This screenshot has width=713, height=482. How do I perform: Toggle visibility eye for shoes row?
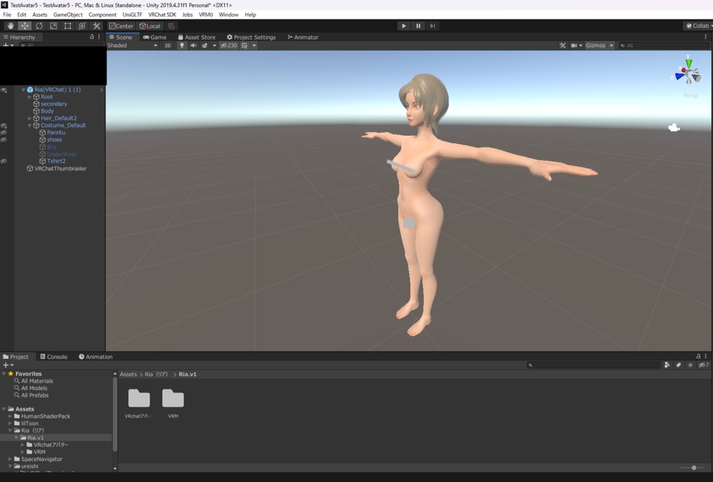point(3,140)
